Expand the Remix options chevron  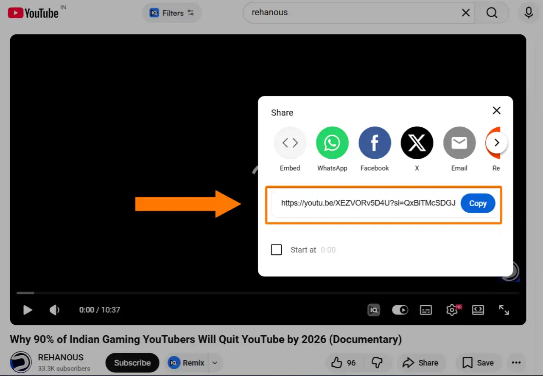point(215,362)
